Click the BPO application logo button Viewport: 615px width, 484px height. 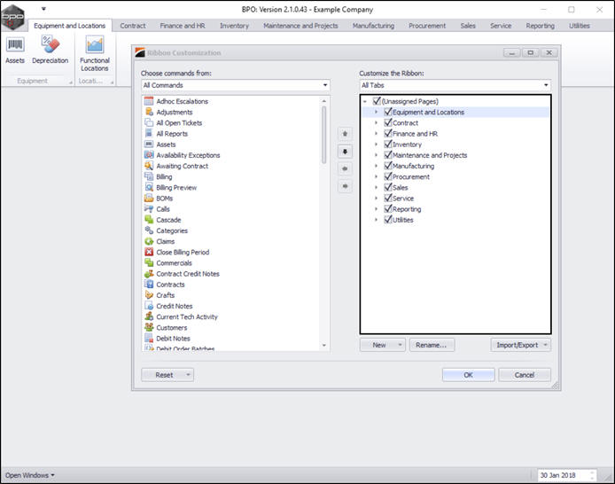(12, 17)
